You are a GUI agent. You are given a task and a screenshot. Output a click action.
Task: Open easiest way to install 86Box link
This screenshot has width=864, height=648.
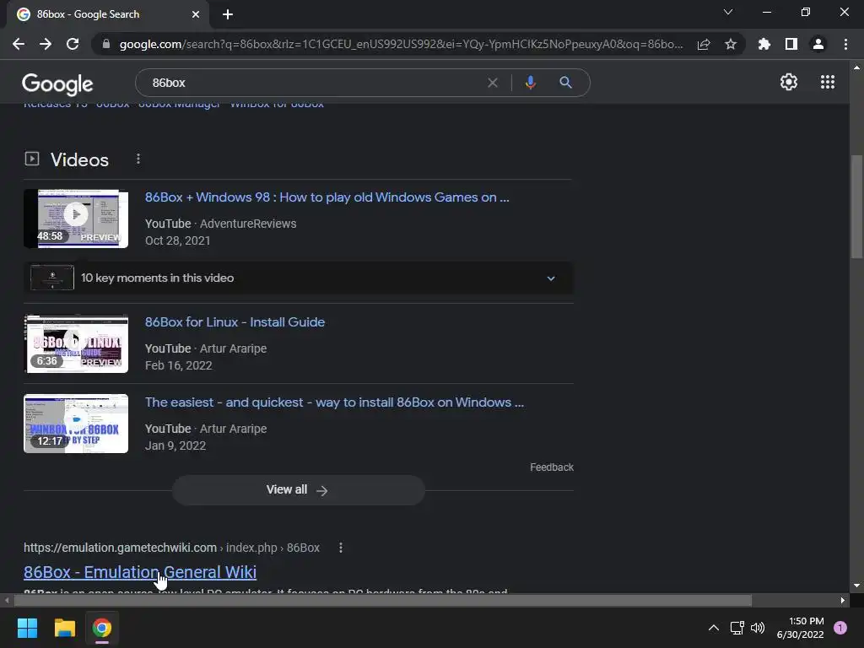tap(334, 402)
